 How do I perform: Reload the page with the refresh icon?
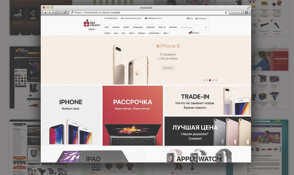point(226,13)
